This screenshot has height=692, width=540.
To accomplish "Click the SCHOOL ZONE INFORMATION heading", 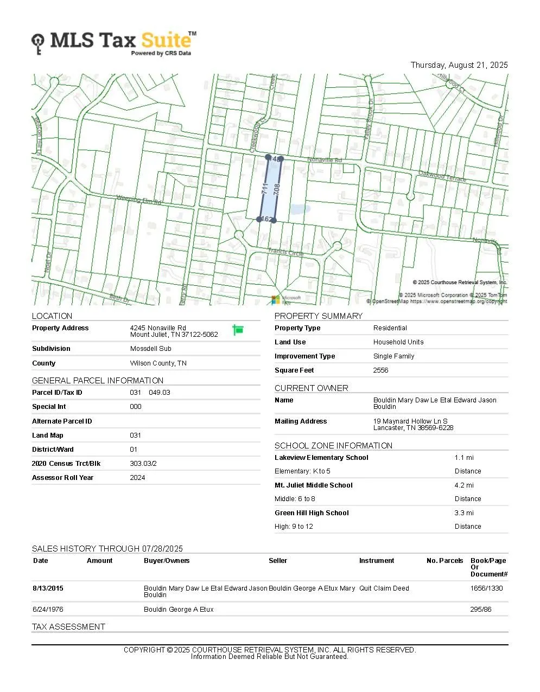I will coord(333,446).
